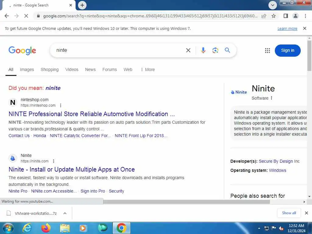The height and width of the screenshot is (234, 312).
Task: Close the downloads bar
Action: point(307,213)
